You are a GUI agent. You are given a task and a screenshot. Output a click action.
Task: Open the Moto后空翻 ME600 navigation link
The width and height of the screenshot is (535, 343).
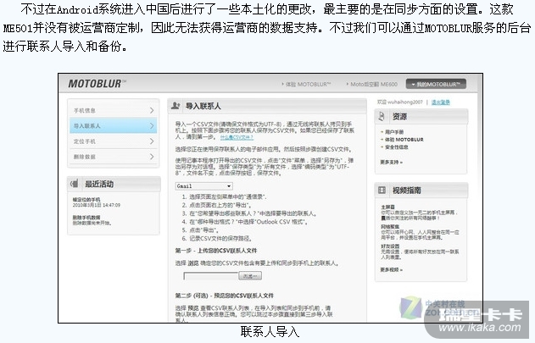tap(372, 84)
